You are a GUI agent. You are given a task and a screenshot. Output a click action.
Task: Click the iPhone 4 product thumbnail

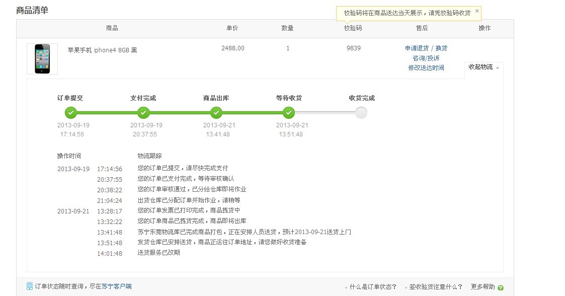coord(42,58)
